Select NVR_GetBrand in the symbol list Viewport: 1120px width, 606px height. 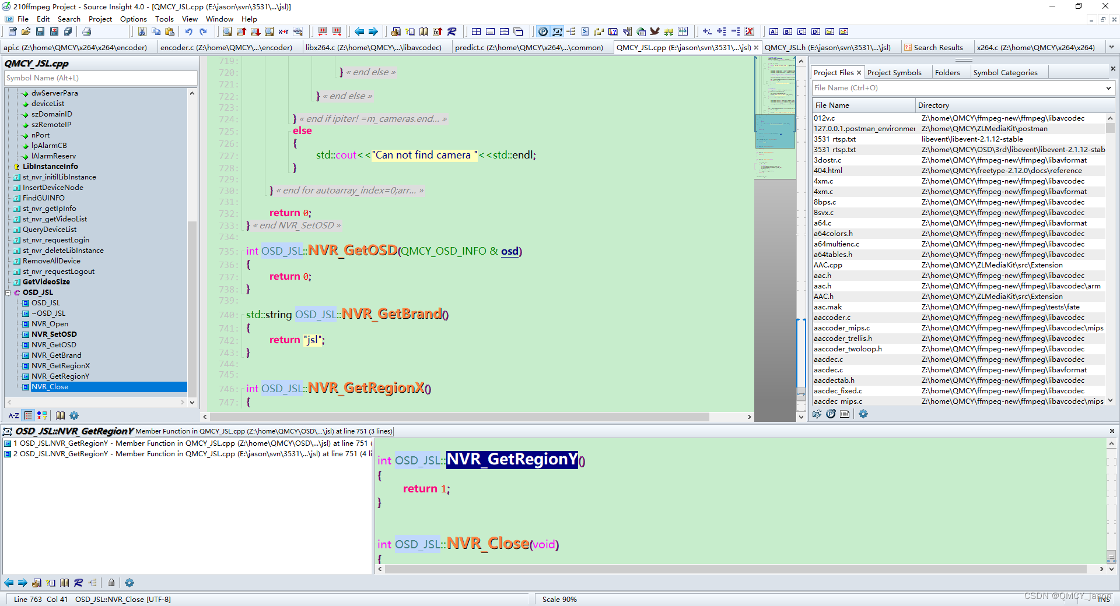[x=56, y=355]
